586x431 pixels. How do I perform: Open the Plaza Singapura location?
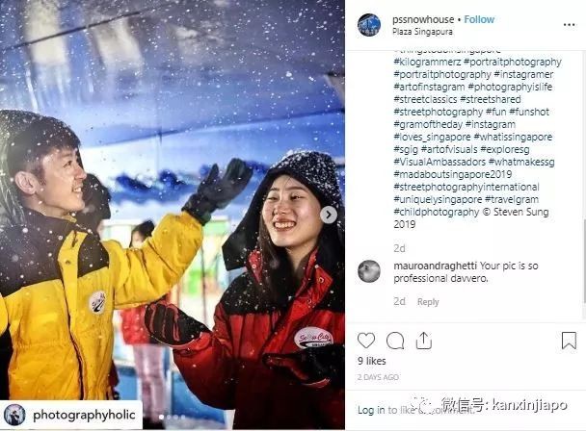point(422,32)
